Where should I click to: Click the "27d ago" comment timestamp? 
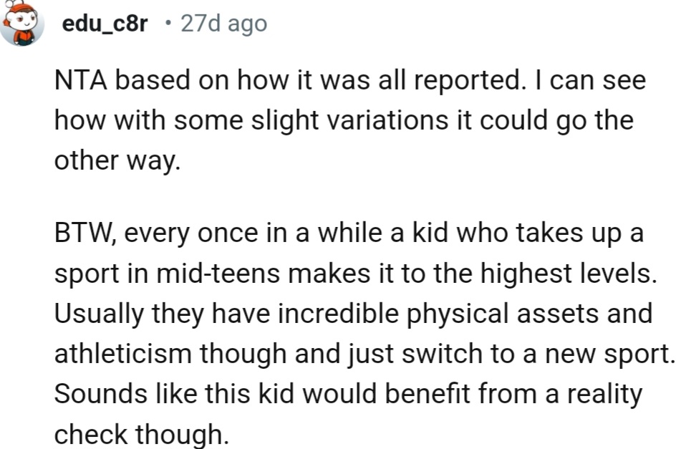(223, 24)
